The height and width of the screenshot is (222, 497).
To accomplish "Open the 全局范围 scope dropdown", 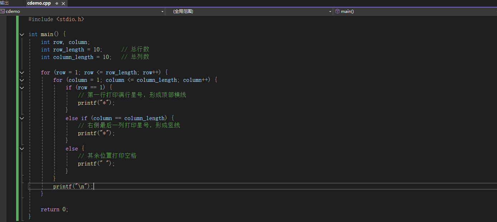I will point(330,11).
